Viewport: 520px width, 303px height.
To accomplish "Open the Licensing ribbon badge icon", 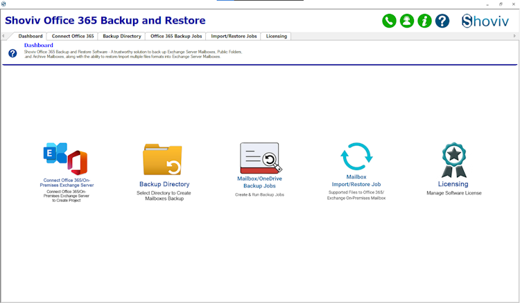I will coord(453,160).
